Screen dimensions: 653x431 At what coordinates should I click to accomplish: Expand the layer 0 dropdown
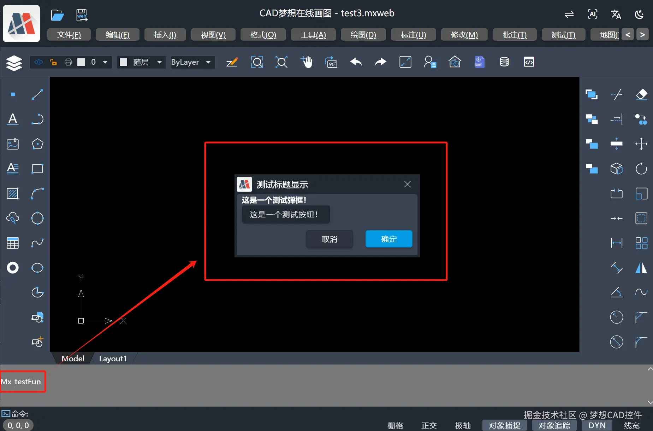pos(105,62)
